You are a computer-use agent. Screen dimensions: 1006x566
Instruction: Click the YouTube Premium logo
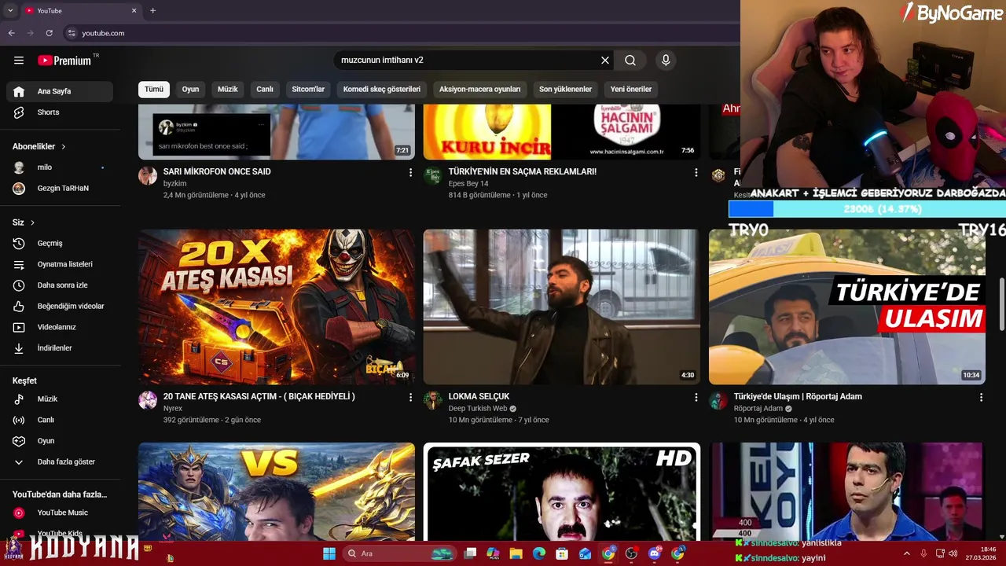(64, 61)
